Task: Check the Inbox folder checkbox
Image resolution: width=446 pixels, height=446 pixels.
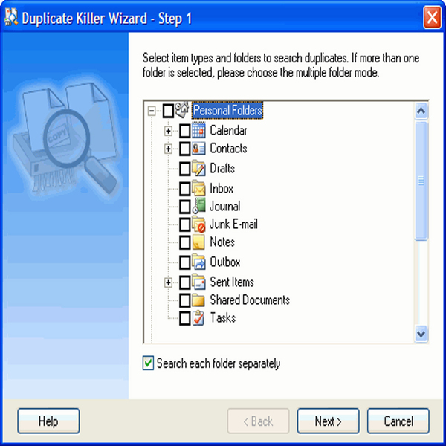Action: coord(185,189)
